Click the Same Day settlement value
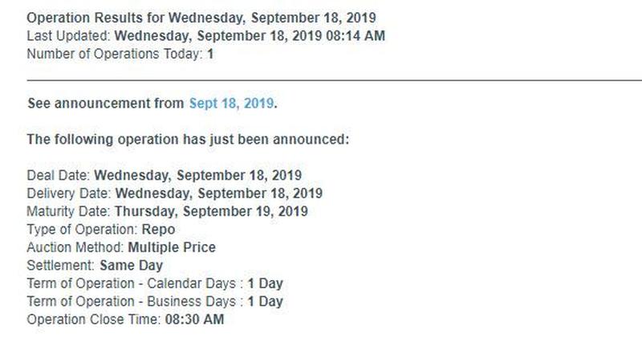The image size is (642, 350). (x=132, y=266)
